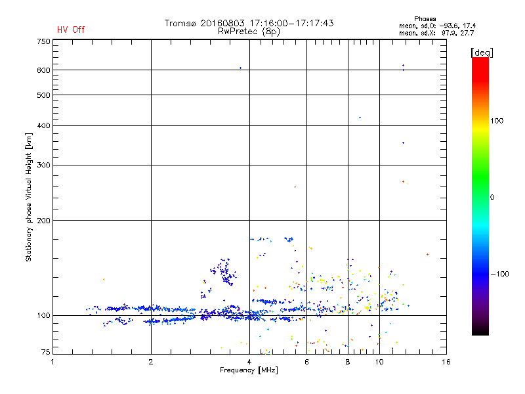
Task: Click the lone orange point near 1.4 MHz
Action: (x=104, y=279)
